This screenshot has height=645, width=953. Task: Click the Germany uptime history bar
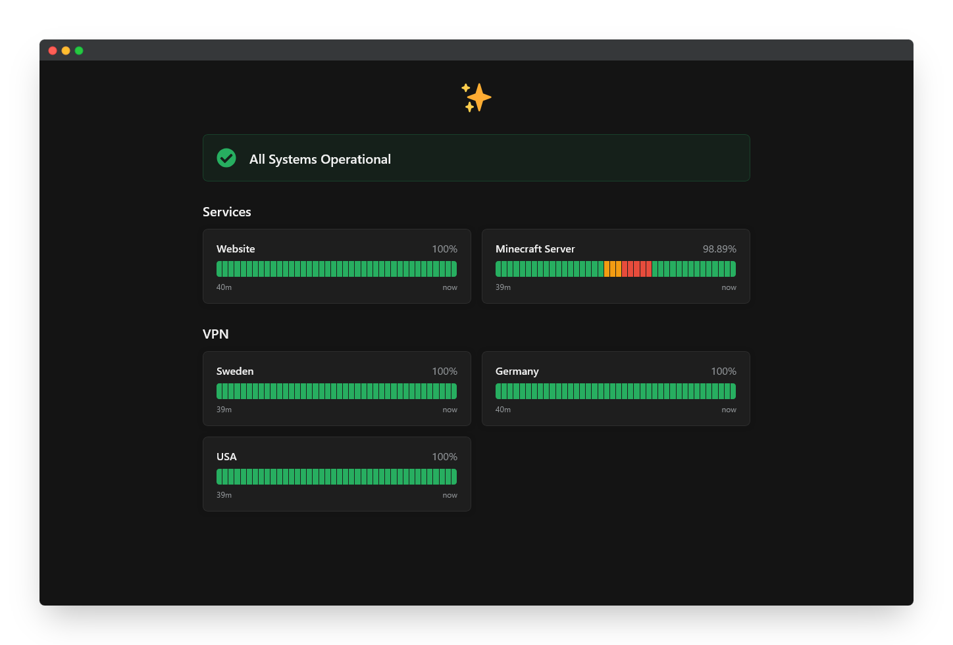[x=615, y=391]
